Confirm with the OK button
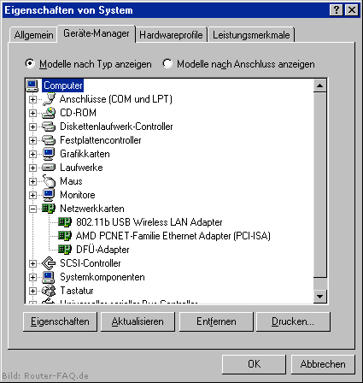Screen dimensions: 363x383 click(254, 364)
